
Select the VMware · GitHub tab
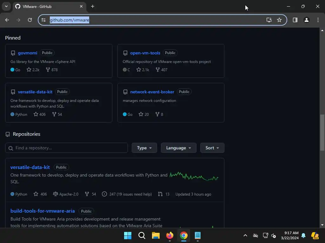click(x=49, y=6)
